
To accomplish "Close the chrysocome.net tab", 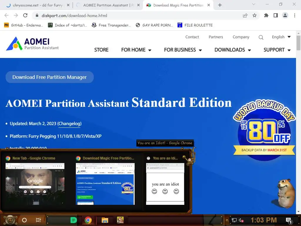I will (x=68, y=5).
